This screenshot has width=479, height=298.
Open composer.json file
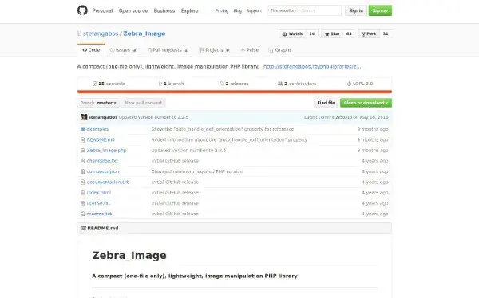[103, 171]
